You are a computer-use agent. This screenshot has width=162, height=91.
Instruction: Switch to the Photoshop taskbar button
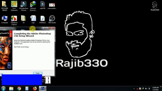tap(43, 88)
